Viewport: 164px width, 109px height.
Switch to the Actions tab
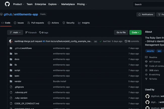click(53, 23)
